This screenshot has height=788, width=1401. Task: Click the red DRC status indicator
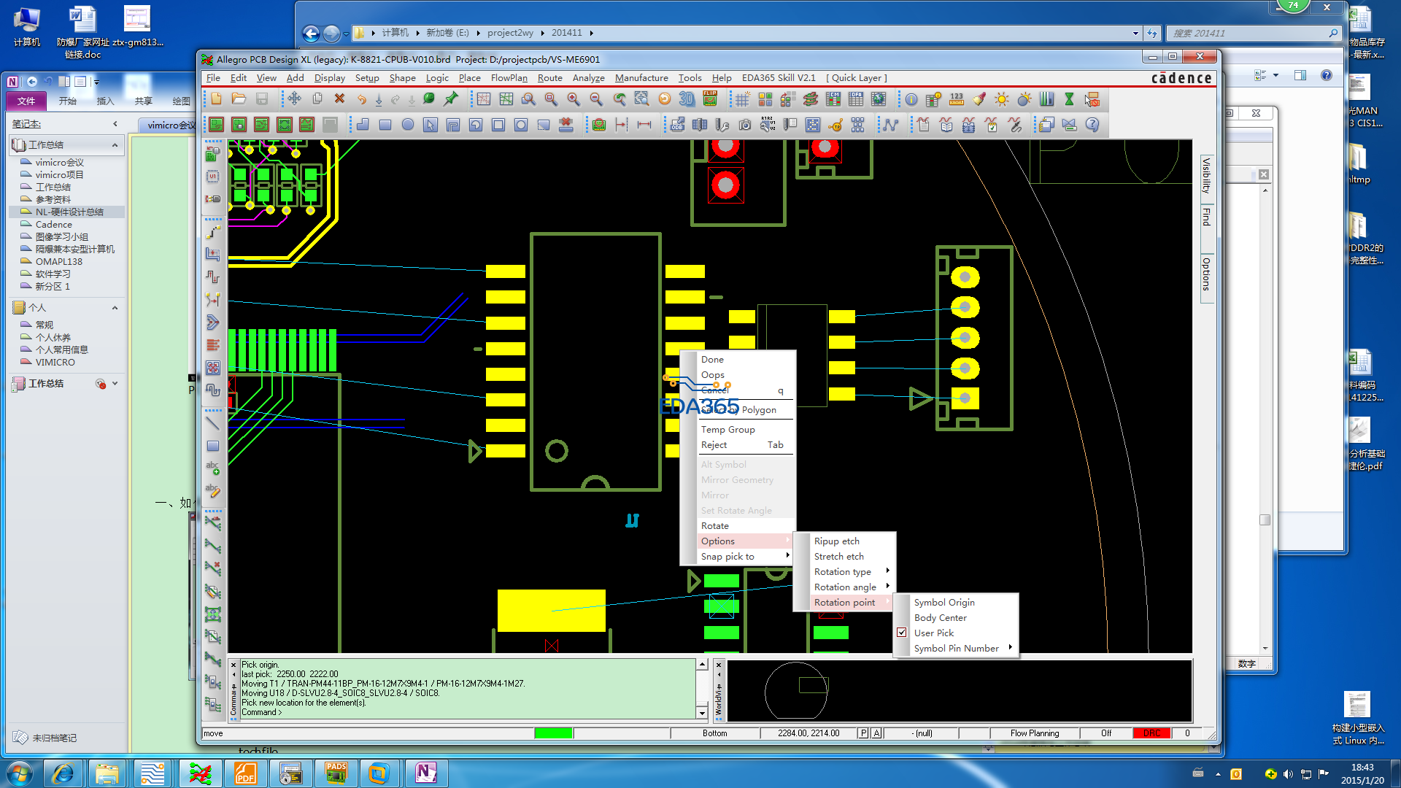click(x=1151, y=733)
